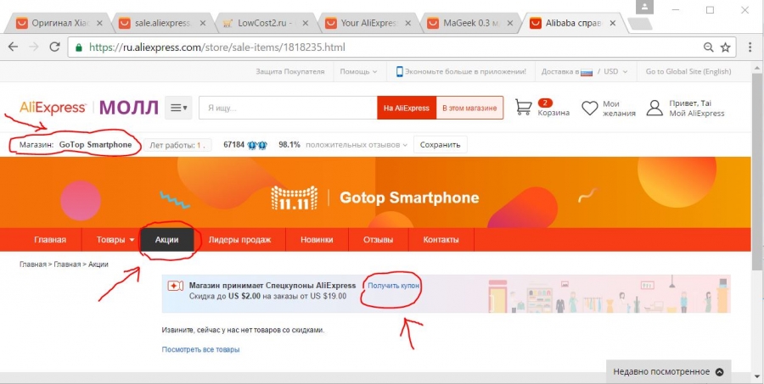
Task: Open the Главная store menu item
Action: coord(50,239)
